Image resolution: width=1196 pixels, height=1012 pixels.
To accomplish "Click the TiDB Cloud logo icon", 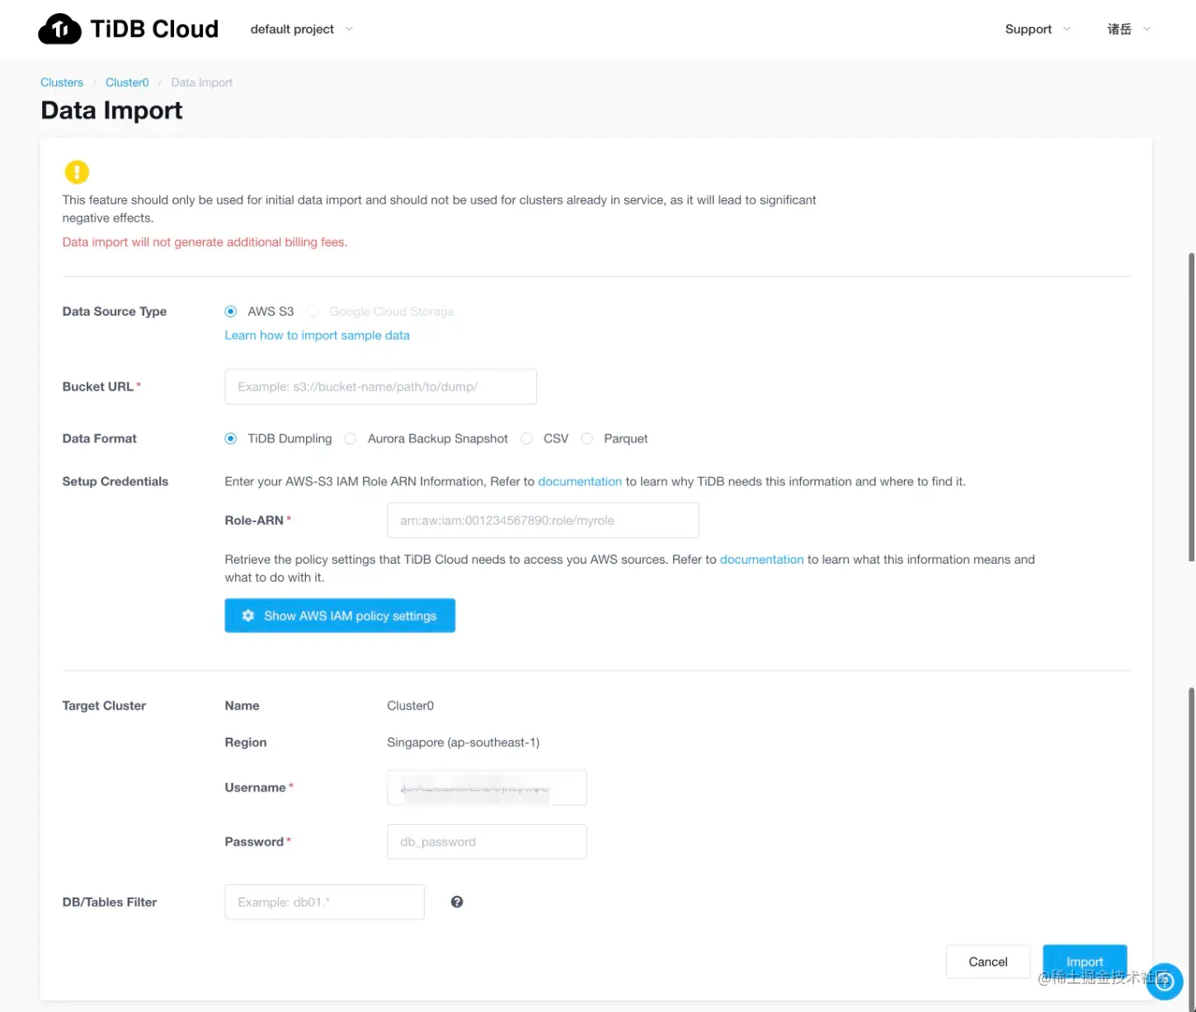I will (x=59, y=29).
